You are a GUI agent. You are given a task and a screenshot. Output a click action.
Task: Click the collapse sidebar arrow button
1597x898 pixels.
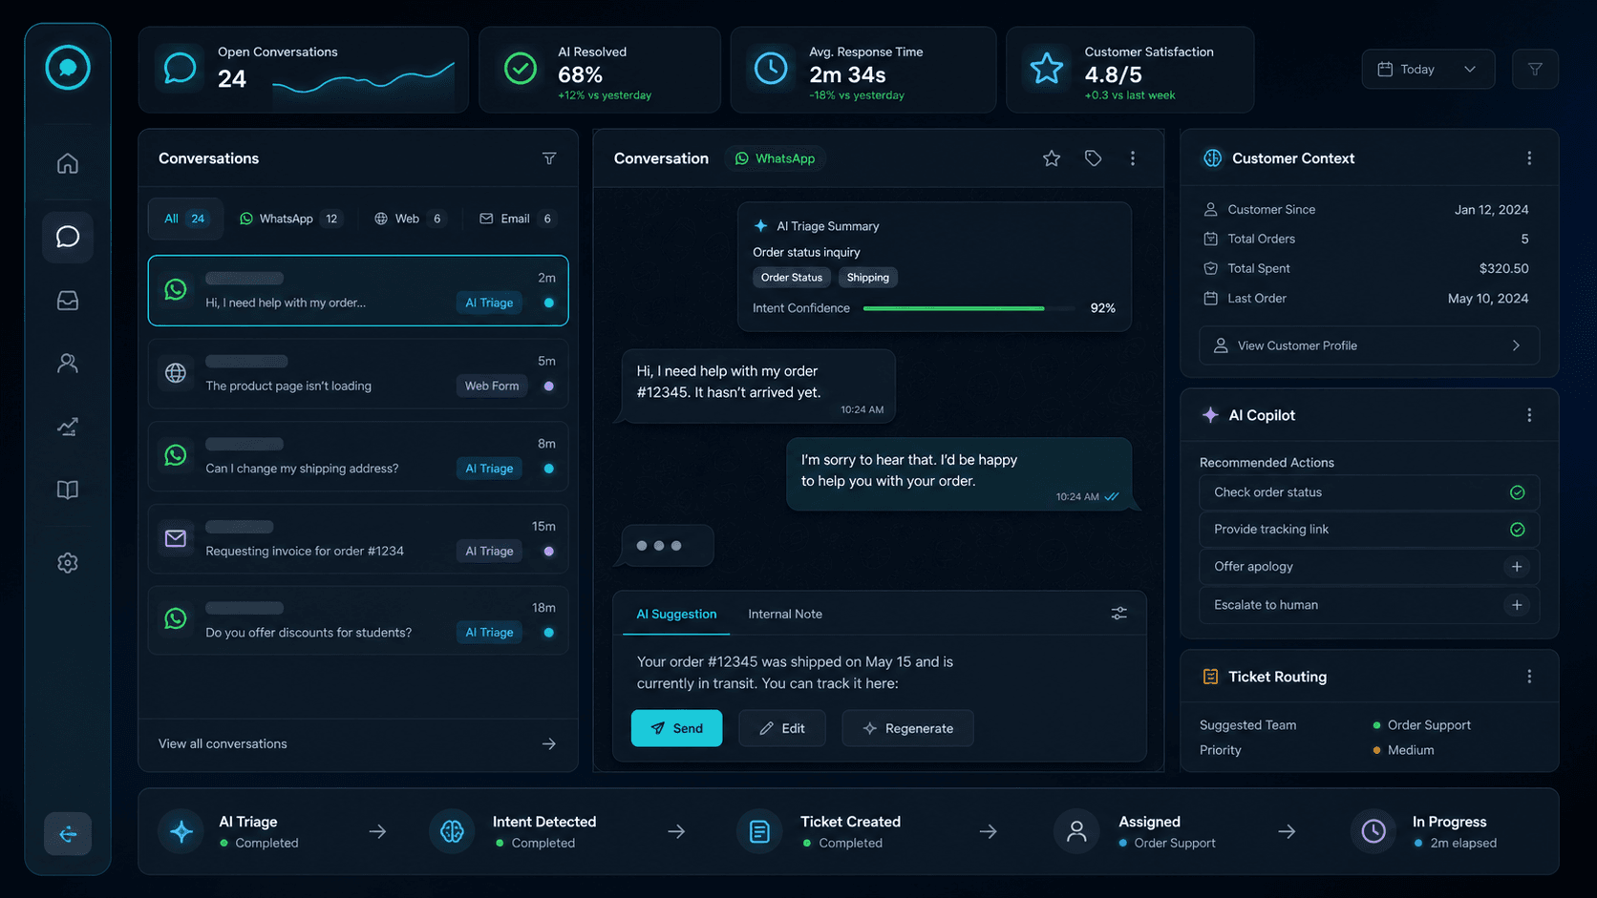67,834
